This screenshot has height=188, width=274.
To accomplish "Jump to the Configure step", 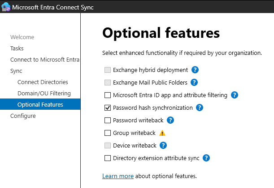I will [x=23, y=116].
